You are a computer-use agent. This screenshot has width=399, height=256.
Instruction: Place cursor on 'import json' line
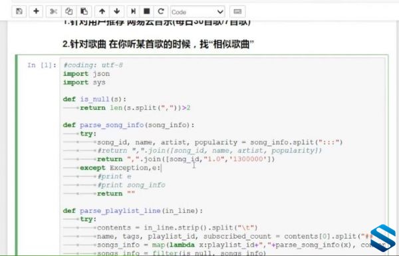[x=86, y=74]
